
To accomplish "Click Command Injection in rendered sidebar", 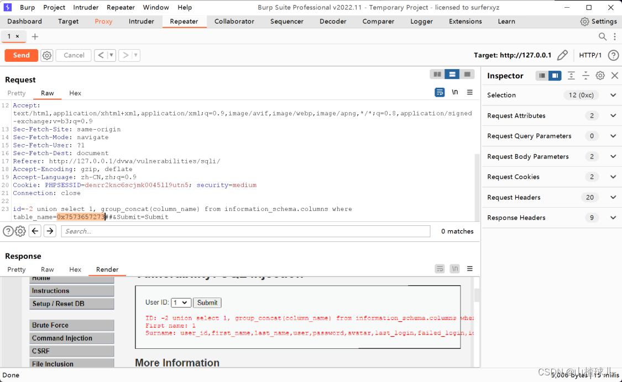I will pyautogui.click(x=72, y=338).
